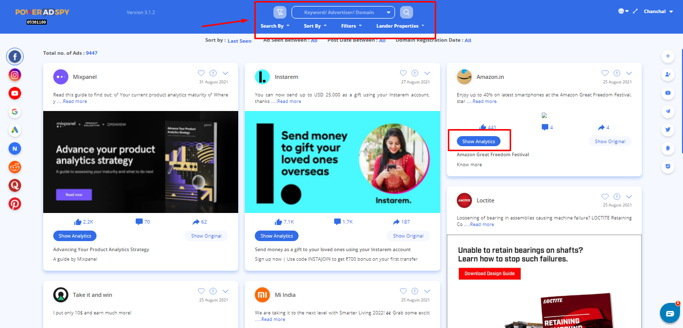The height and width of the screenshot is (328, 683).
Task: Click the page vertical scrollbar
Action: tap(681, 100)
